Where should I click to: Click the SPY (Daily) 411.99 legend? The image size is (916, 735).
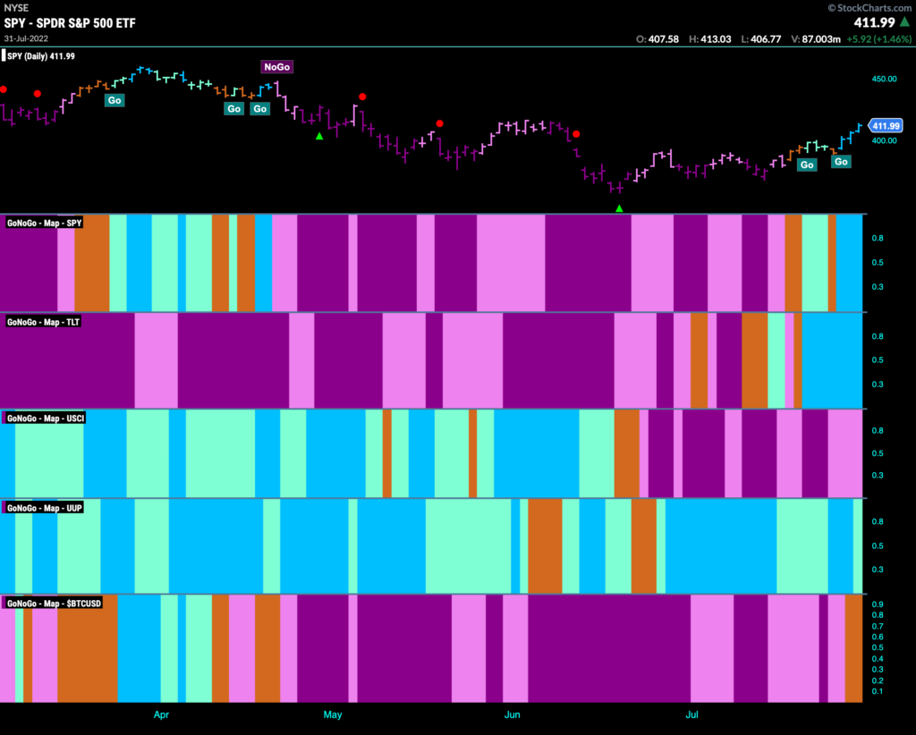coord(39,56)
